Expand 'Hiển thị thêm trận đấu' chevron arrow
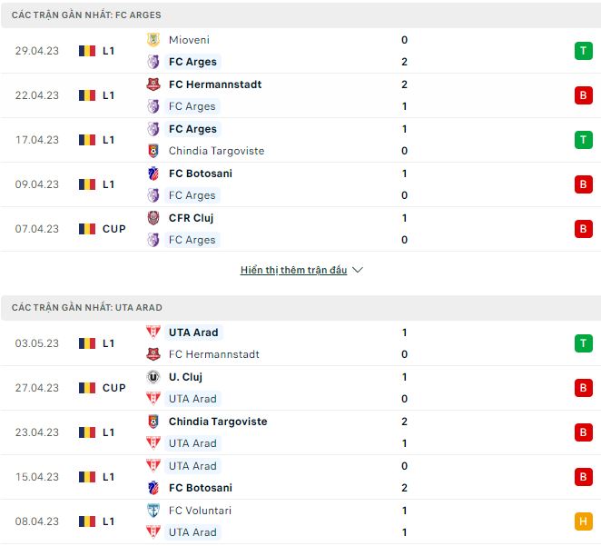The width and height of the screenshot is (601, 546). tap(358, 270)
